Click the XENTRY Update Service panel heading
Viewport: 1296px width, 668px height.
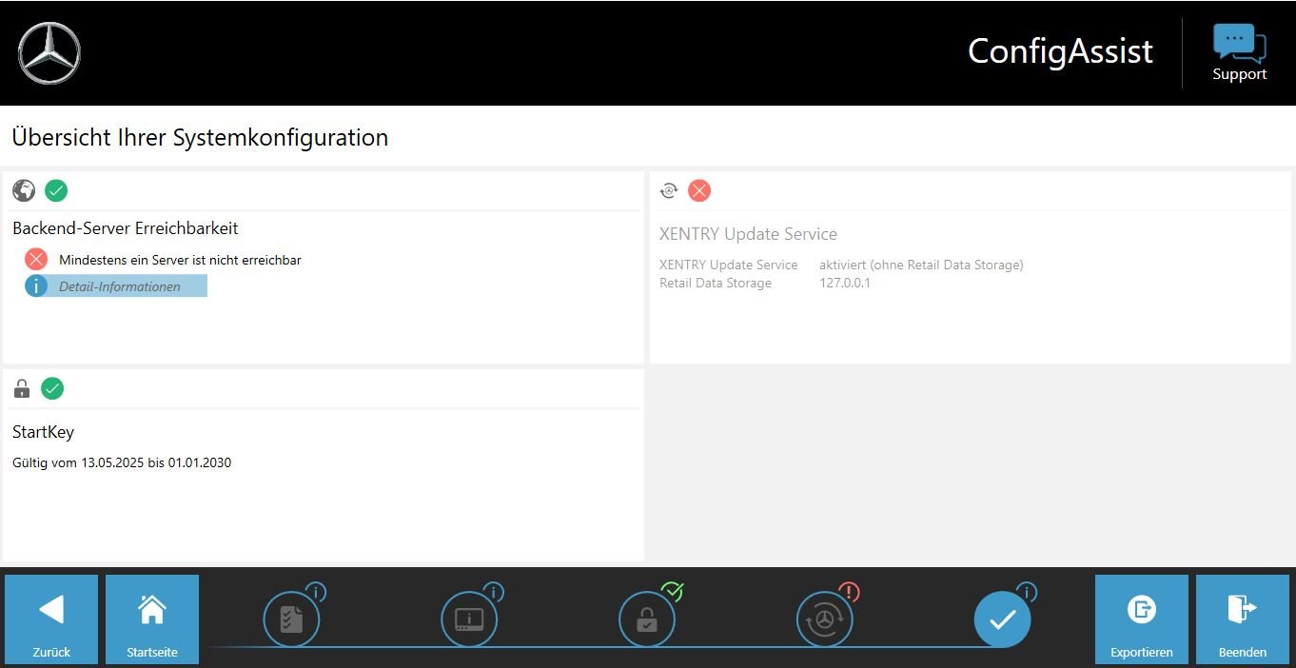pyautogui.click(x=748, y=234)
